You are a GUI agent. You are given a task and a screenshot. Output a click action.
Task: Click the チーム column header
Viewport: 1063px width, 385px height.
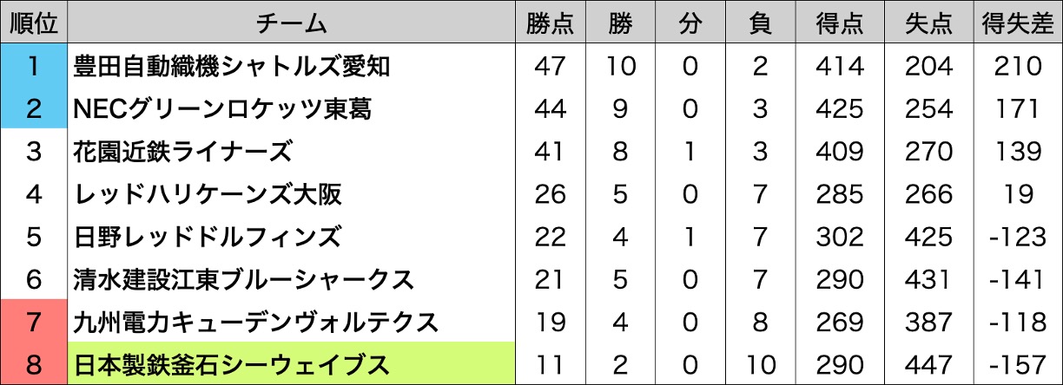[x=292, y=23]
